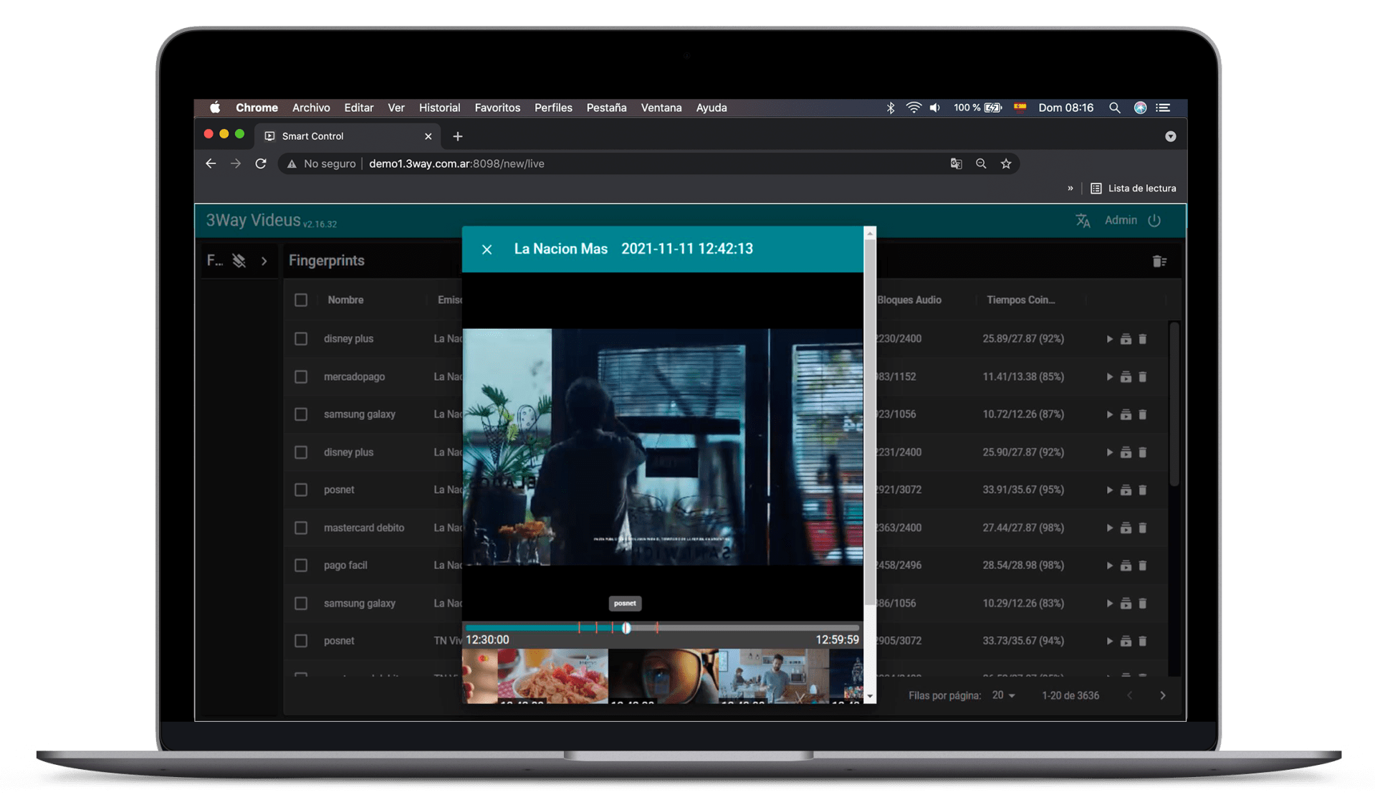
Task: Open Lista de lectura reading list
Action: coord(1133,189)
